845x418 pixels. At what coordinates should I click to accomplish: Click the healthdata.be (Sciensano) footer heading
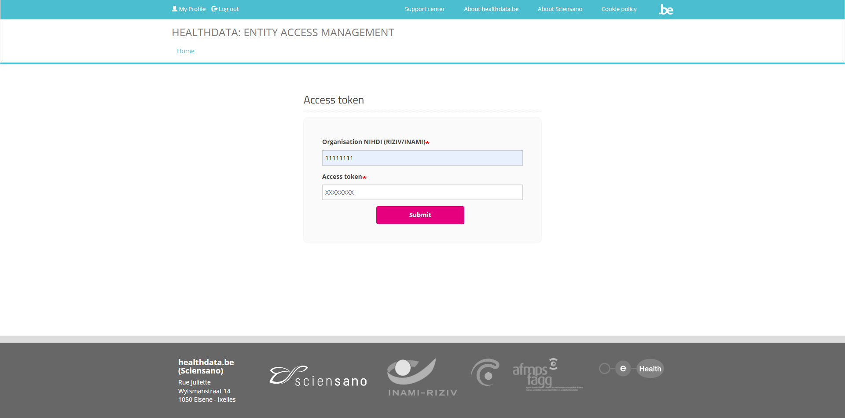[x=206, y=366]
